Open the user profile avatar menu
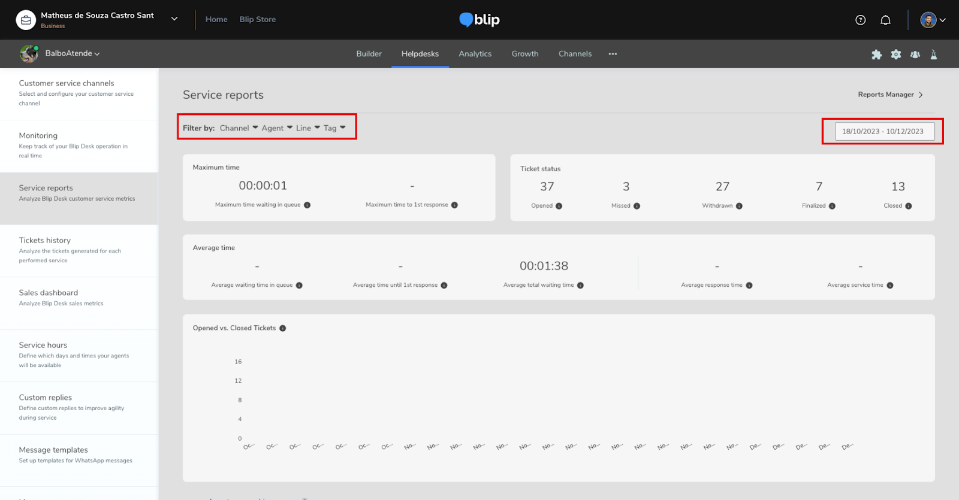Screen dimensions: 959x500 932,20
